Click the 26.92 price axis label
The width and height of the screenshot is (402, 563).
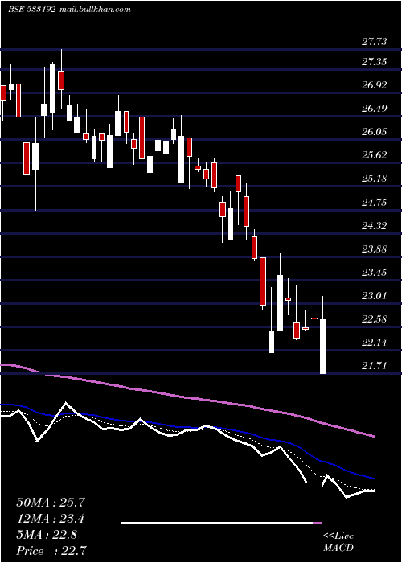tap(375, 85)
